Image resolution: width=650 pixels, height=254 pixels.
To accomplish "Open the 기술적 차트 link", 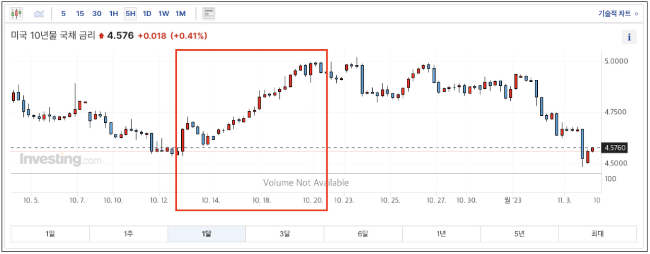I will pos(618,14).
